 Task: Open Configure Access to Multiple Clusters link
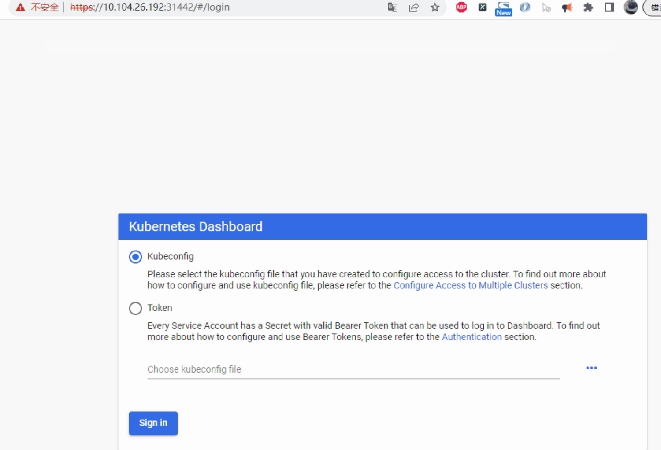click(471, 285)
